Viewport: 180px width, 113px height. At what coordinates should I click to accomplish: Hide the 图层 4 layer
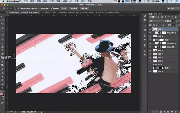tap(150, 36)
